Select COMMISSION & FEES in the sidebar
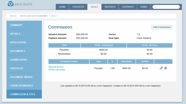This screenshot has width=186, height=104. coord(24,94)
